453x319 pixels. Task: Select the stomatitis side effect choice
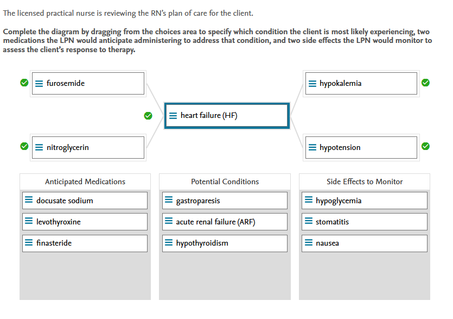[x=364, y=222]
